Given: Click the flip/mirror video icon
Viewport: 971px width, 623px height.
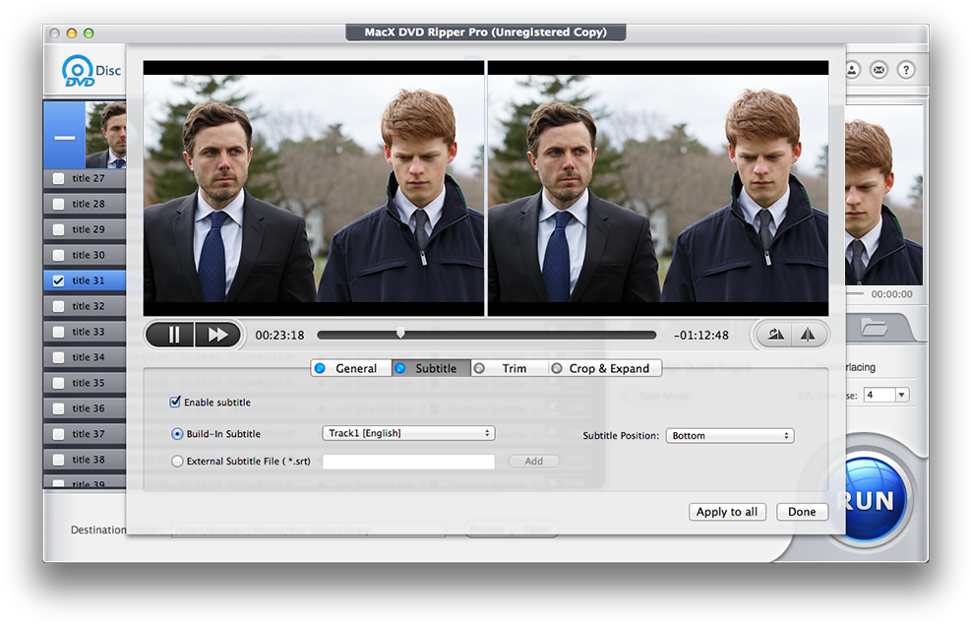Looking at the screenshot, I should coord(808,335).
